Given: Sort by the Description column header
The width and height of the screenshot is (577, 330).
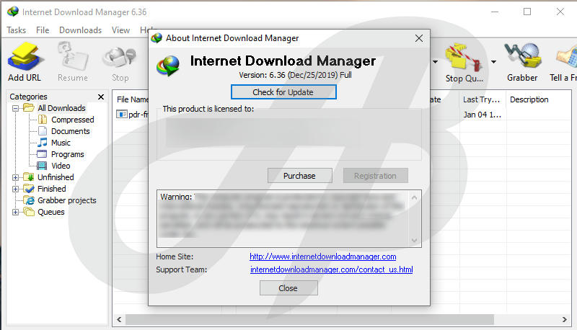Looking at the screenshot, I should (x=529, y=99).
